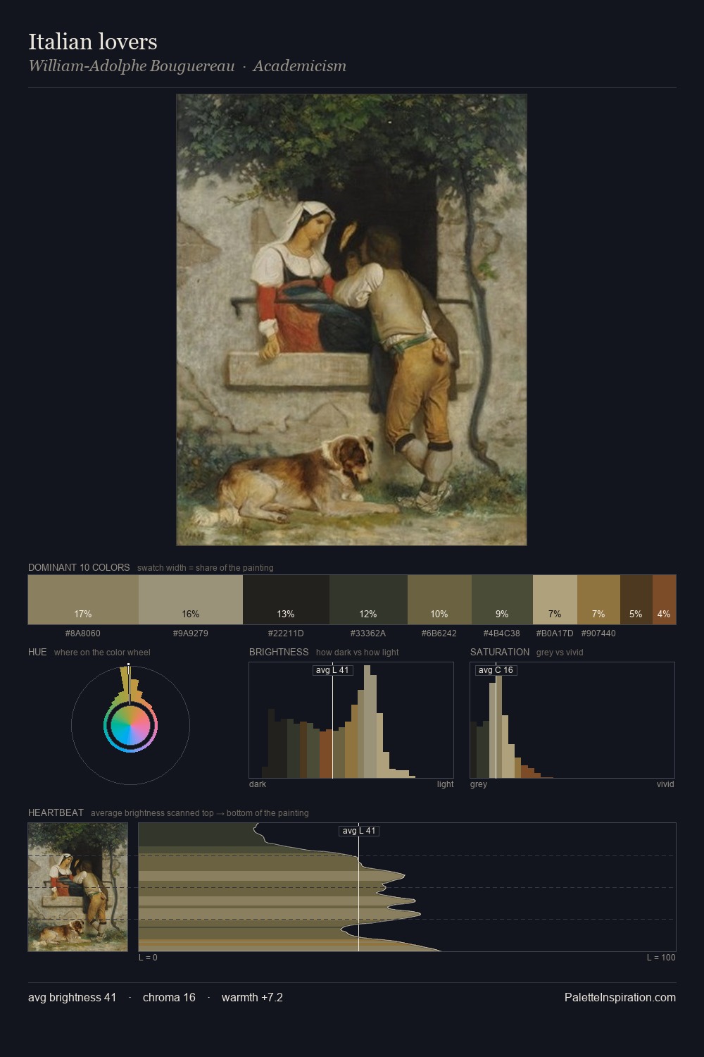Screen dimensions: 704x1057
Task: Open the main Italian lovers painting image
Action: tap(351, 320)
